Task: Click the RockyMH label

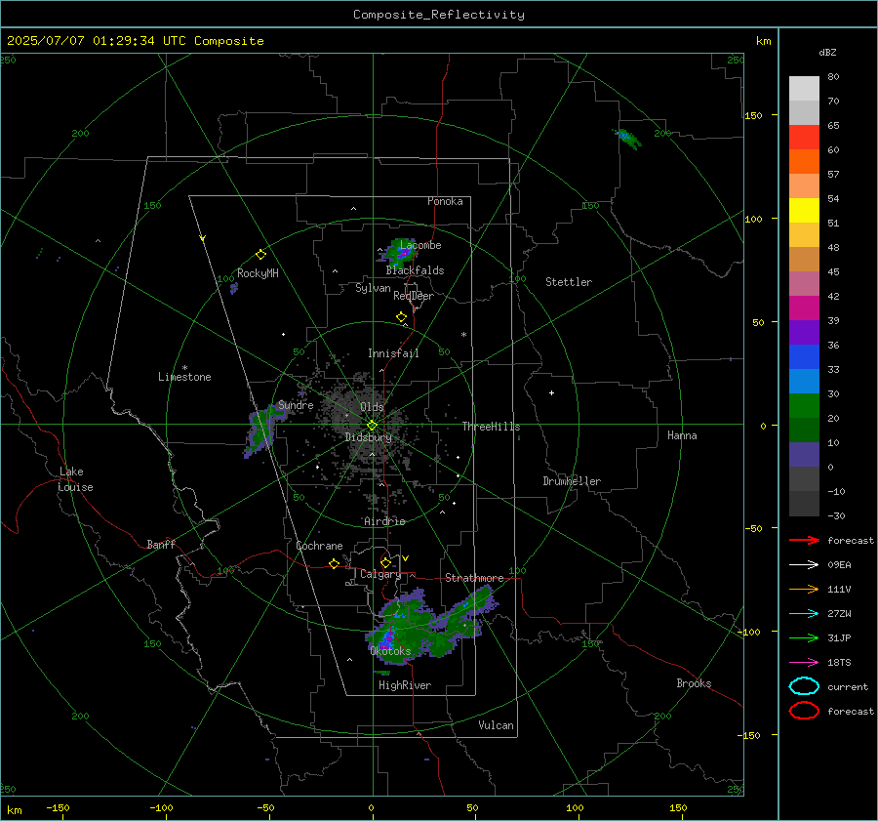Action: tap(258, 273)
